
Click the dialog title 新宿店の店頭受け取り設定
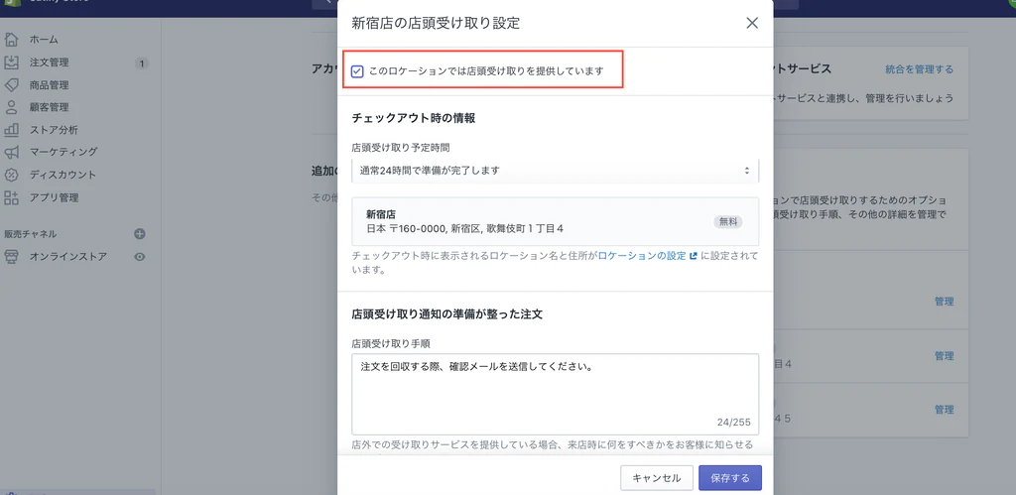pos(436,24)
